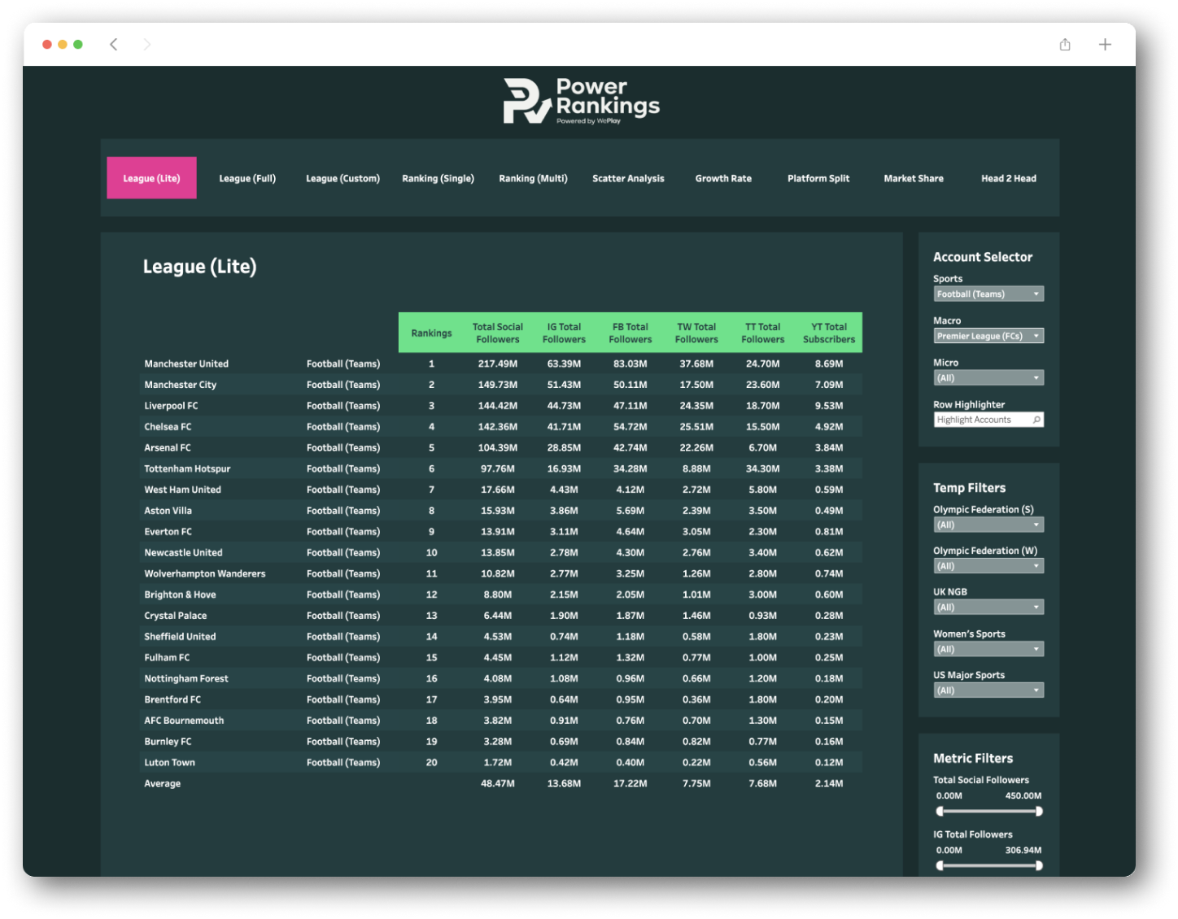The height and width of the screenshot is (919, 1178).
Task: View the Platform Split tab
Action: point(818,178)
